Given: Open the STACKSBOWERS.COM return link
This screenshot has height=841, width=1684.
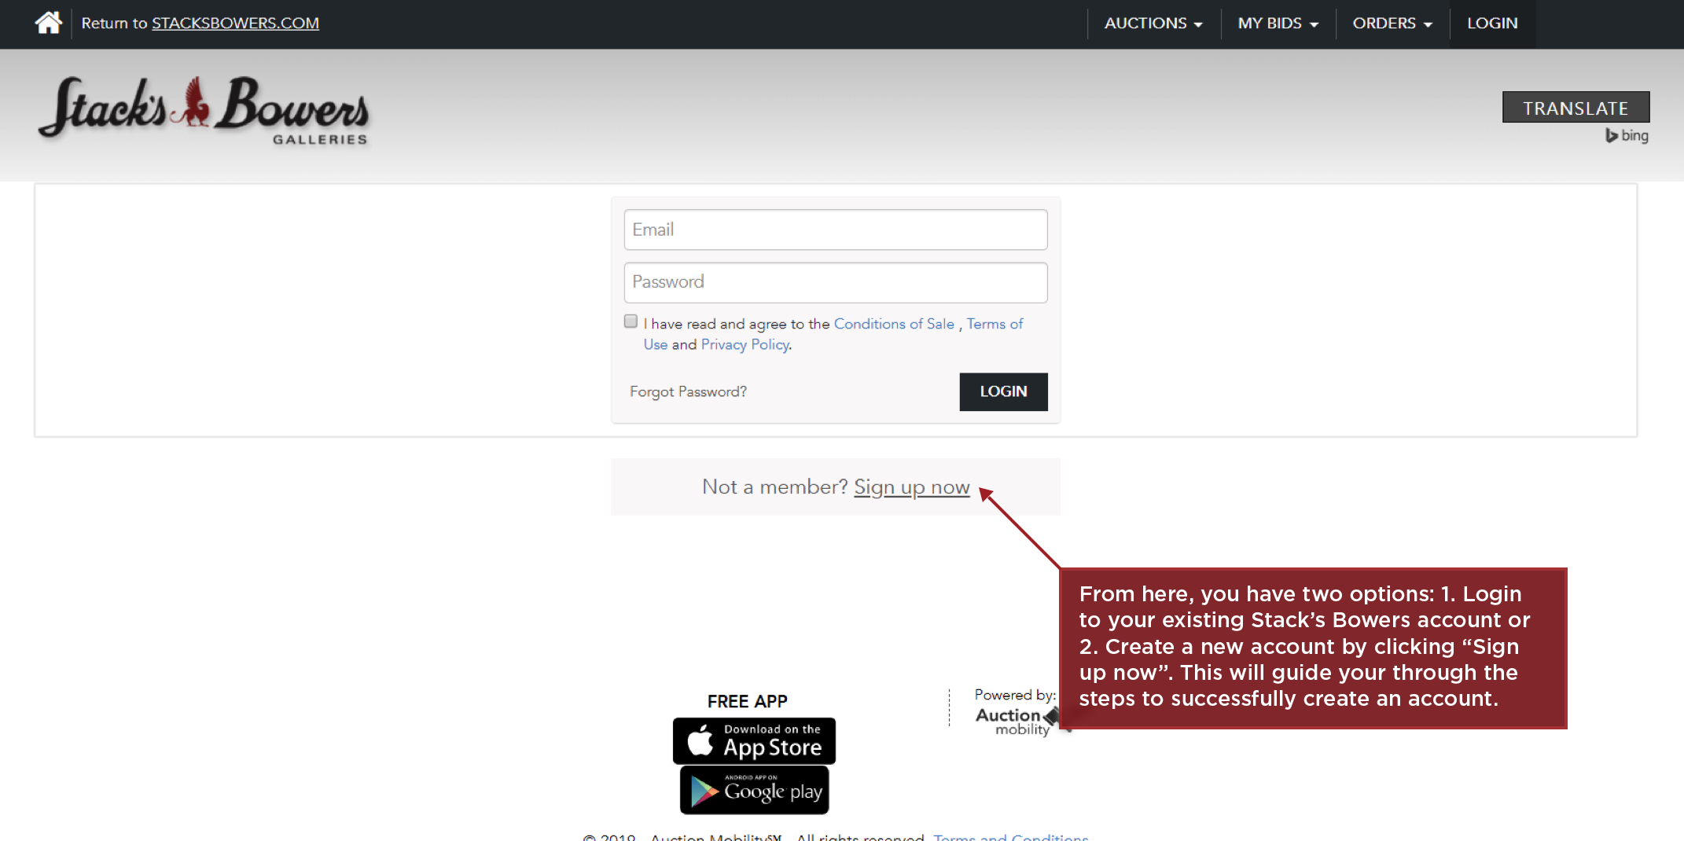Looking at the screenshot, I should (235, 23).
